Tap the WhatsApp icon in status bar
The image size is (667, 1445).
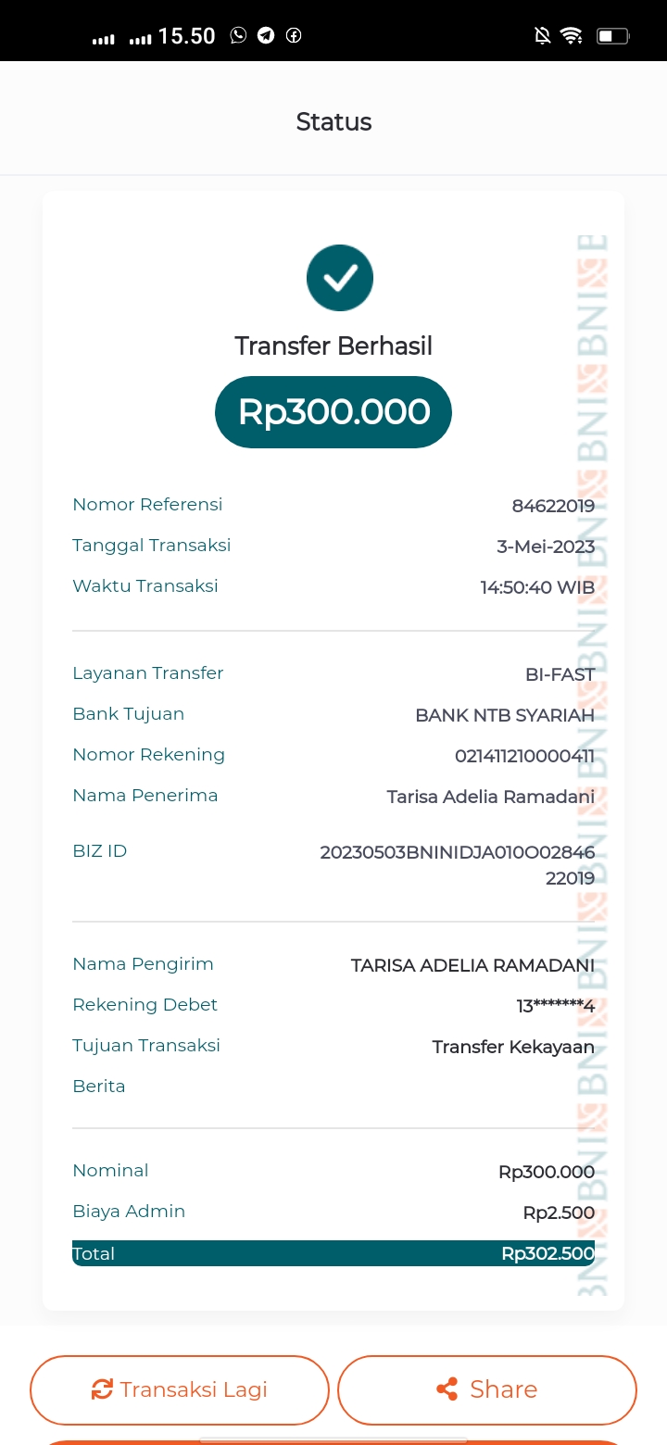(x=239, y=35)
